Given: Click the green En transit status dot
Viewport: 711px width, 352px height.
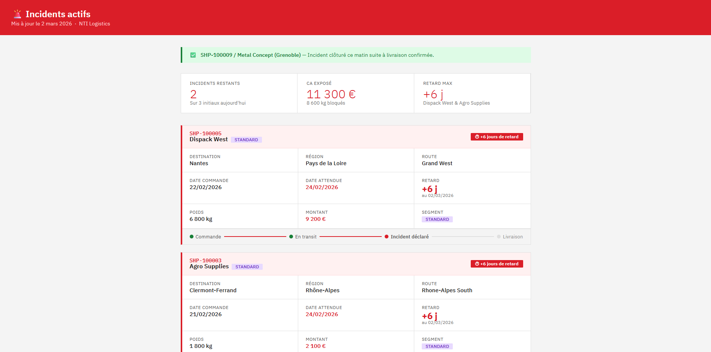Looking at the screenshot, I should pyautogui.click(x=291, y=237).
